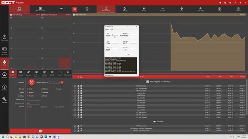Open SysInfo from the sidebar

point(4,88)
